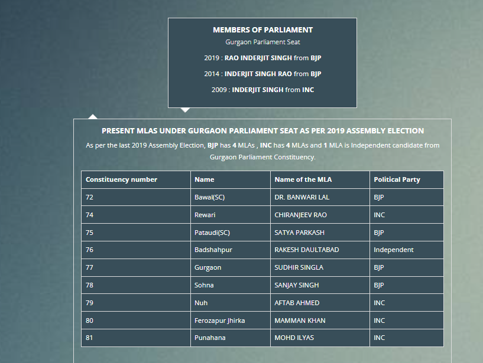The image size is (483, 363).
Task: Click the 'Name of the MLA' column header
Action: pos(320,179)
